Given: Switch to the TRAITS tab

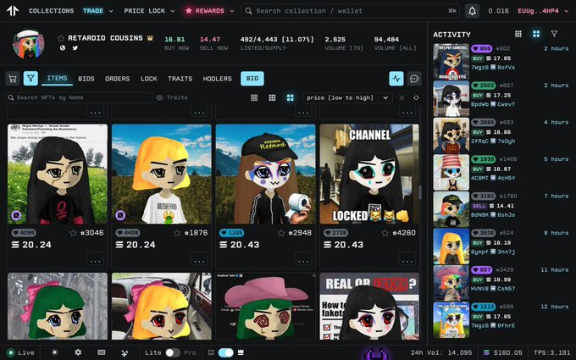Looking at the screenshot, I should [180, 79].
